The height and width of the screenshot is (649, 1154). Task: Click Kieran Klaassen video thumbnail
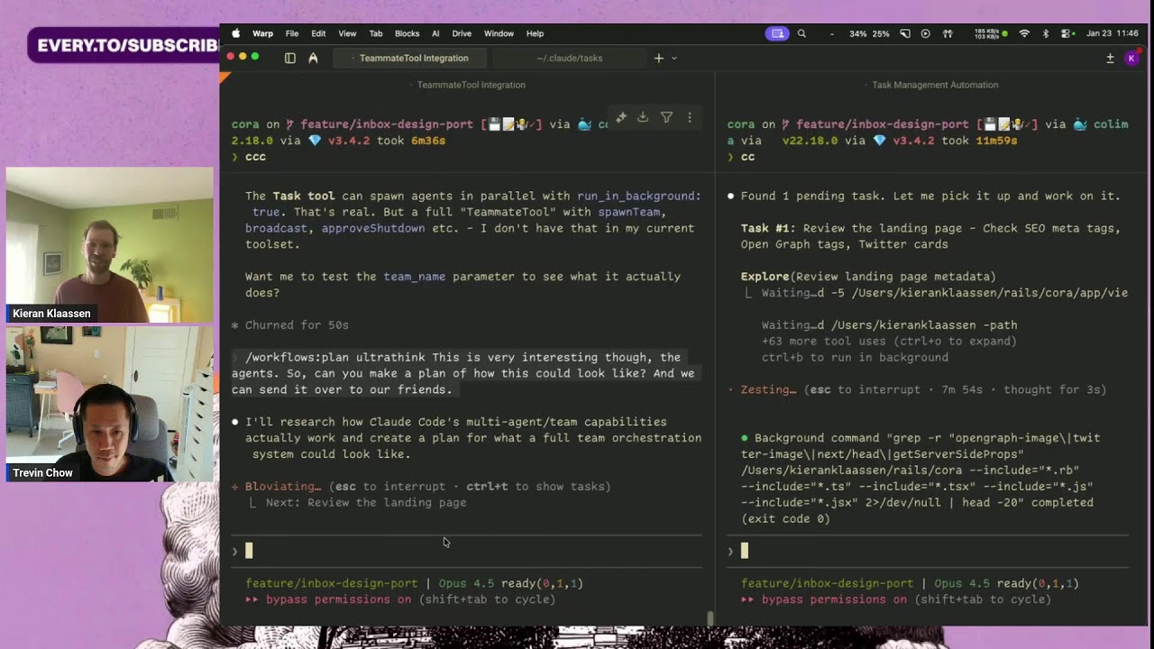pyautogui.click(x=110, y=244)
